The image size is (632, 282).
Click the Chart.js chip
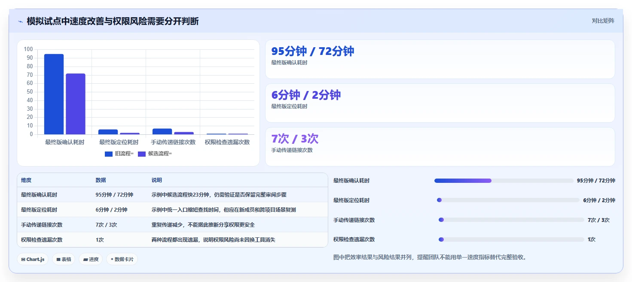(33, 259)
